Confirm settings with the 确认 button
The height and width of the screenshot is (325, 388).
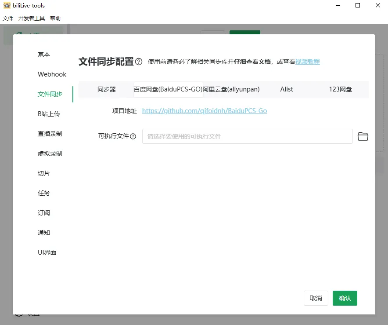[x=345, y=298]
